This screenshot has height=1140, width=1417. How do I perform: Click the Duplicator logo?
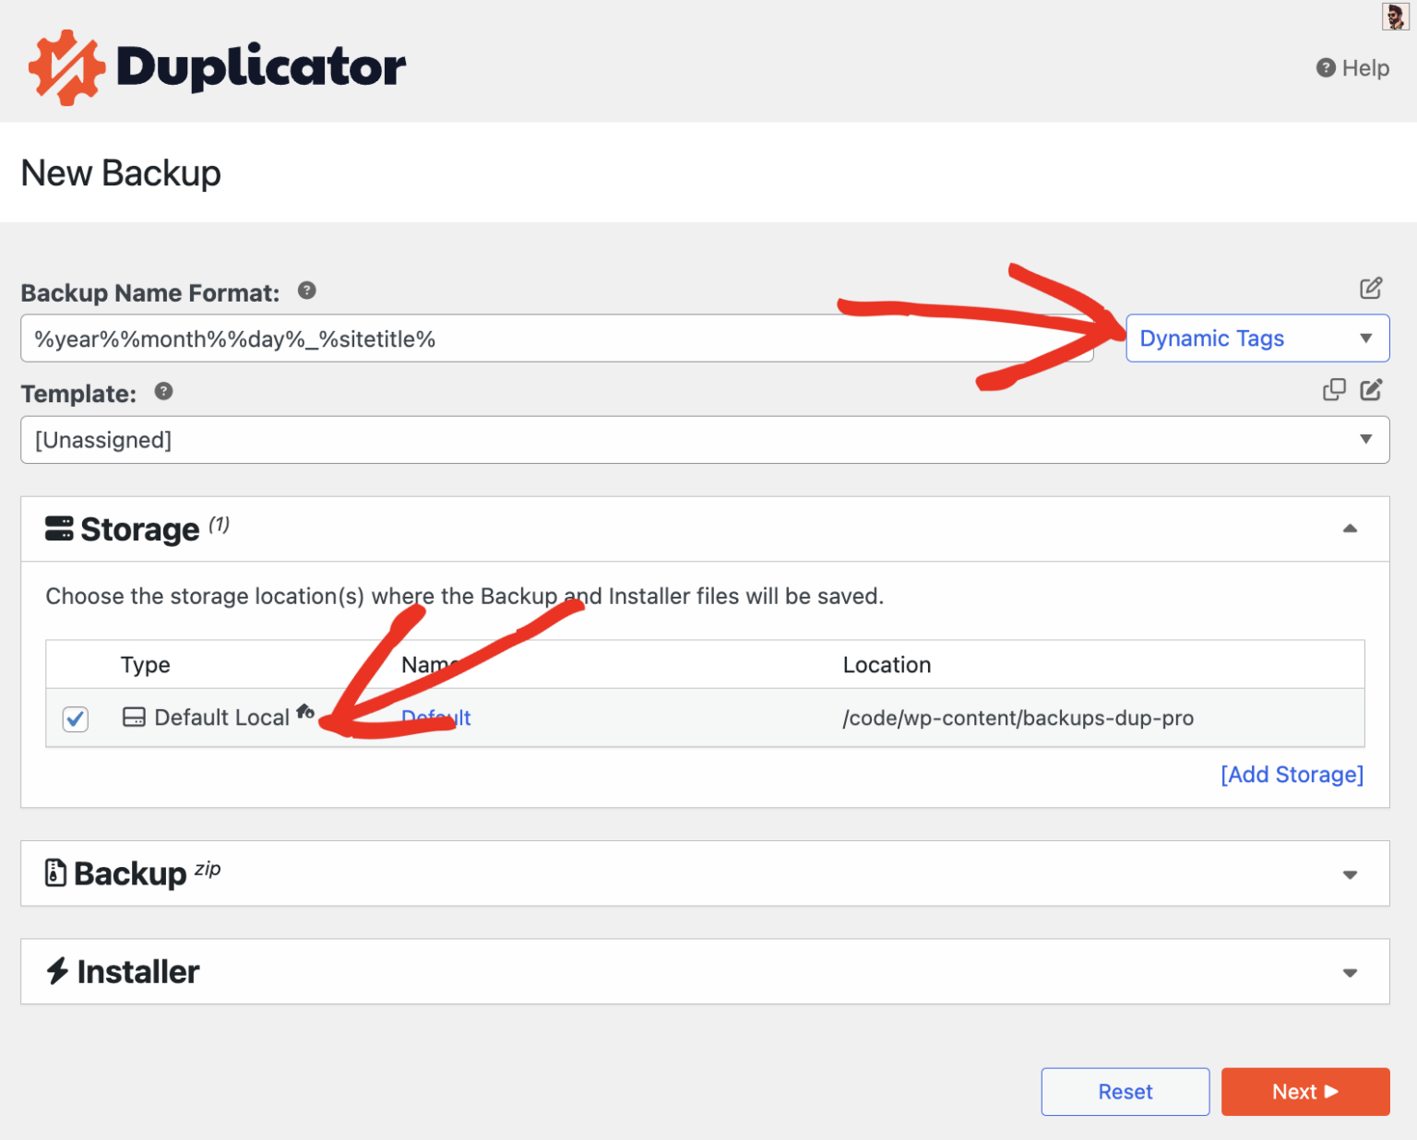coord(217,65)
